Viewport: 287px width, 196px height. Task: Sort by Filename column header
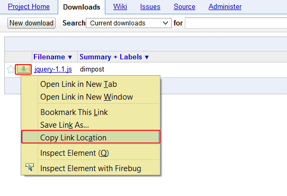(x=53, y=57)
